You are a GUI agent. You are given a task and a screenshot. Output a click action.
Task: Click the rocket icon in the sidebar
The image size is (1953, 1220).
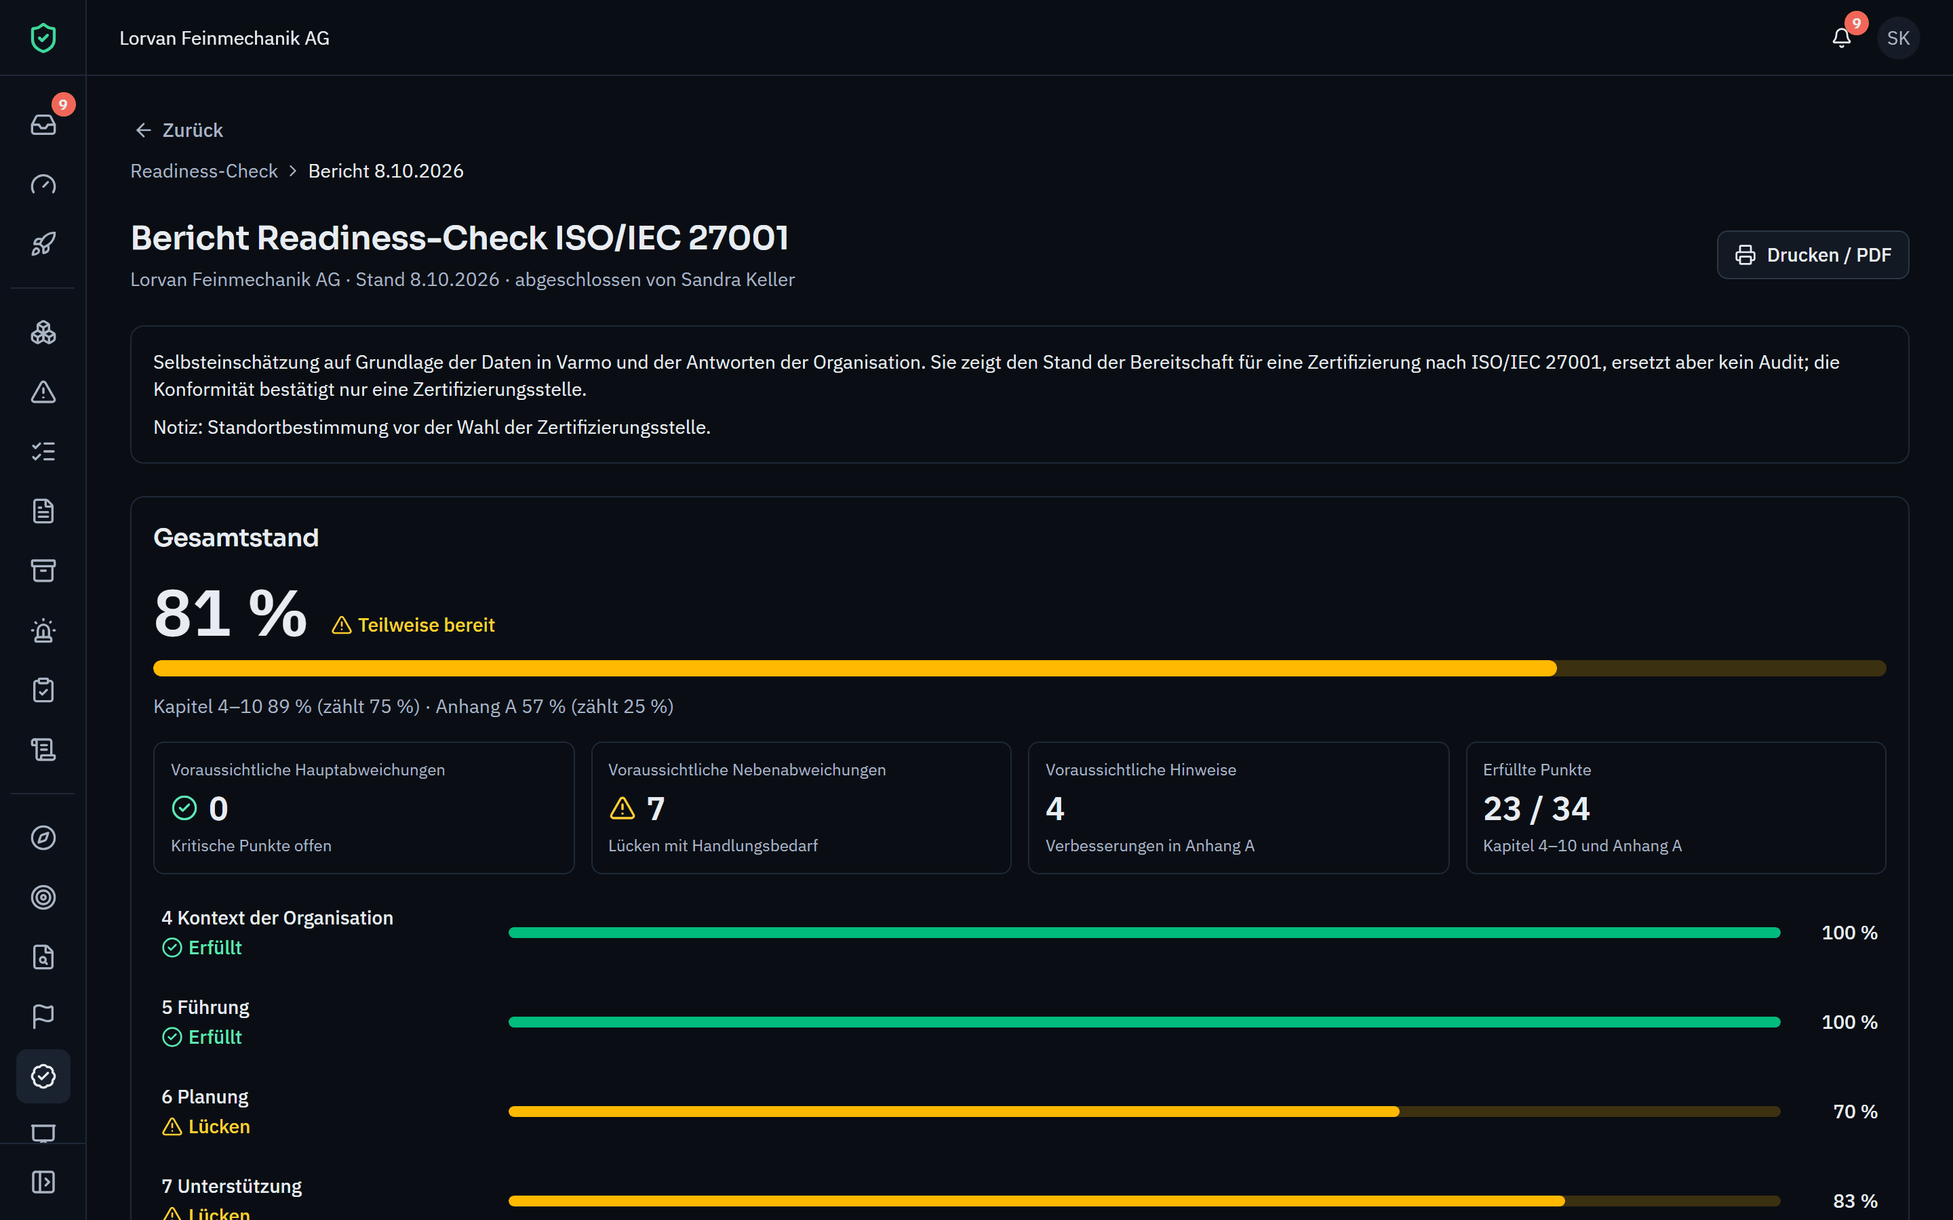coord(43,244)
